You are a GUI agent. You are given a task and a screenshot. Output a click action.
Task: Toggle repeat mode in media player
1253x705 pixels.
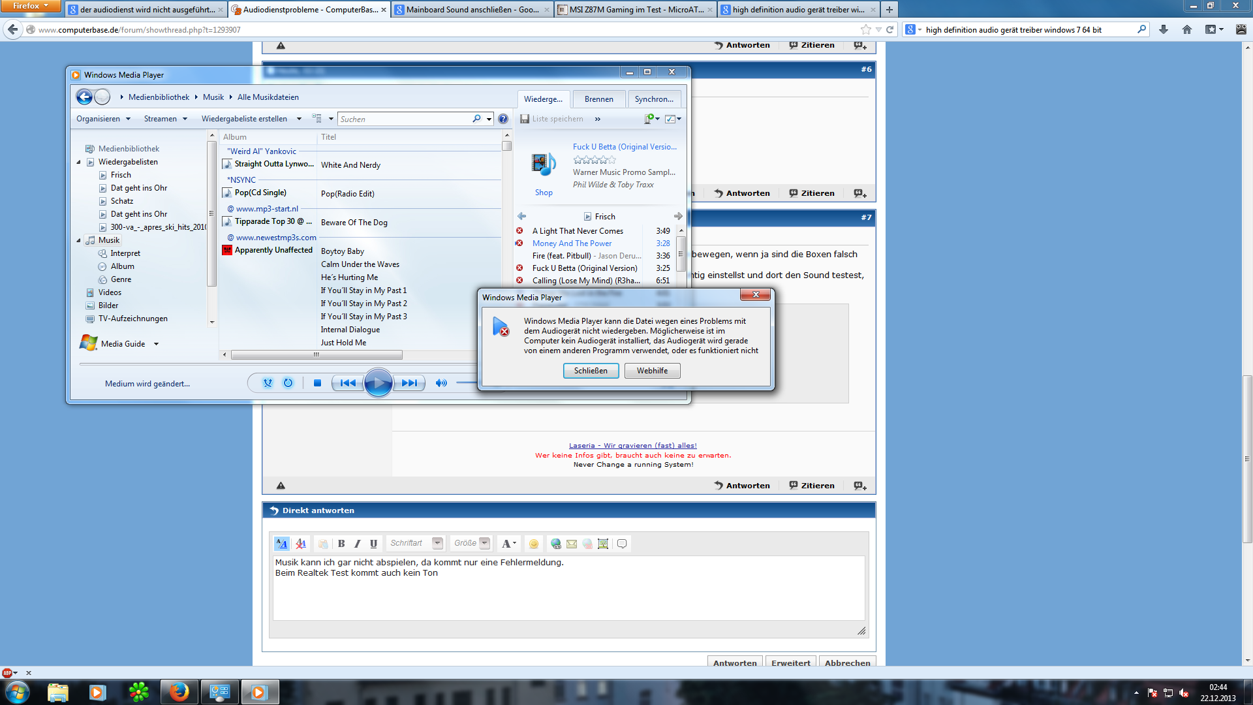click(x=288, y=383)
